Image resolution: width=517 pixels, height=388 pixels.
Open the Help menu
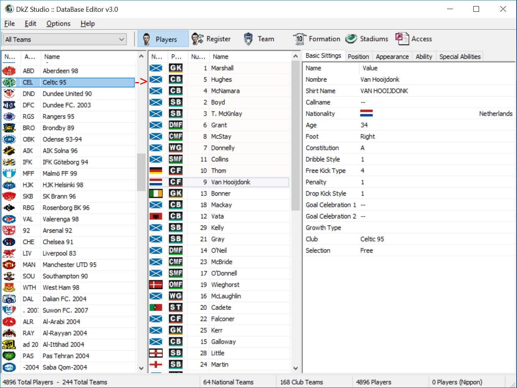[88, 24]
